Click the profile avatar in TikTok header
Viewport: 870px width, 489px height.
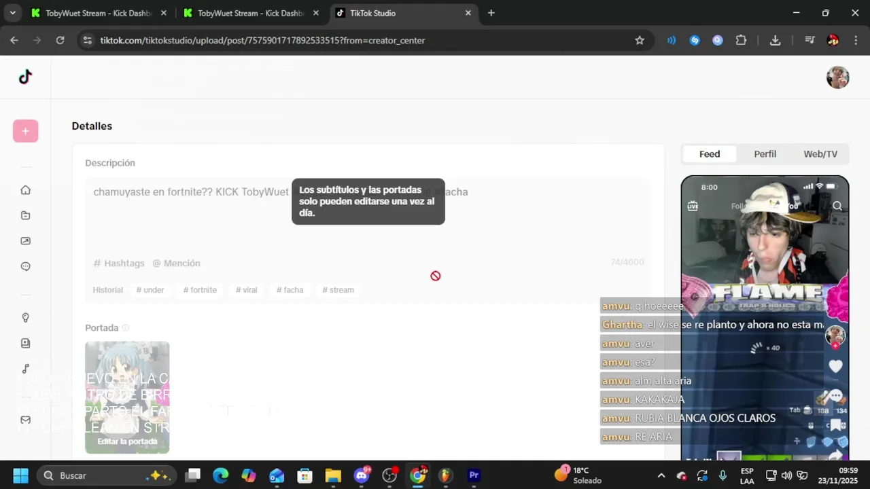click(837, 77)
